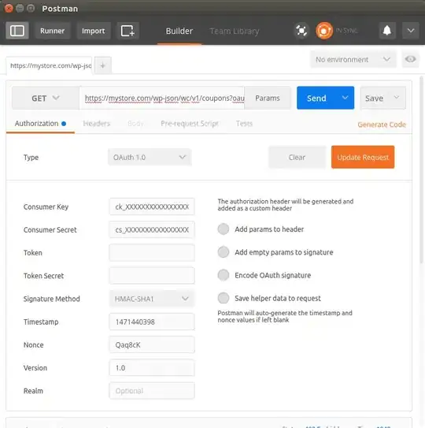Click the Generate Code link
Viewport: 425px width, 428px height.
click(x=382, y=125)
